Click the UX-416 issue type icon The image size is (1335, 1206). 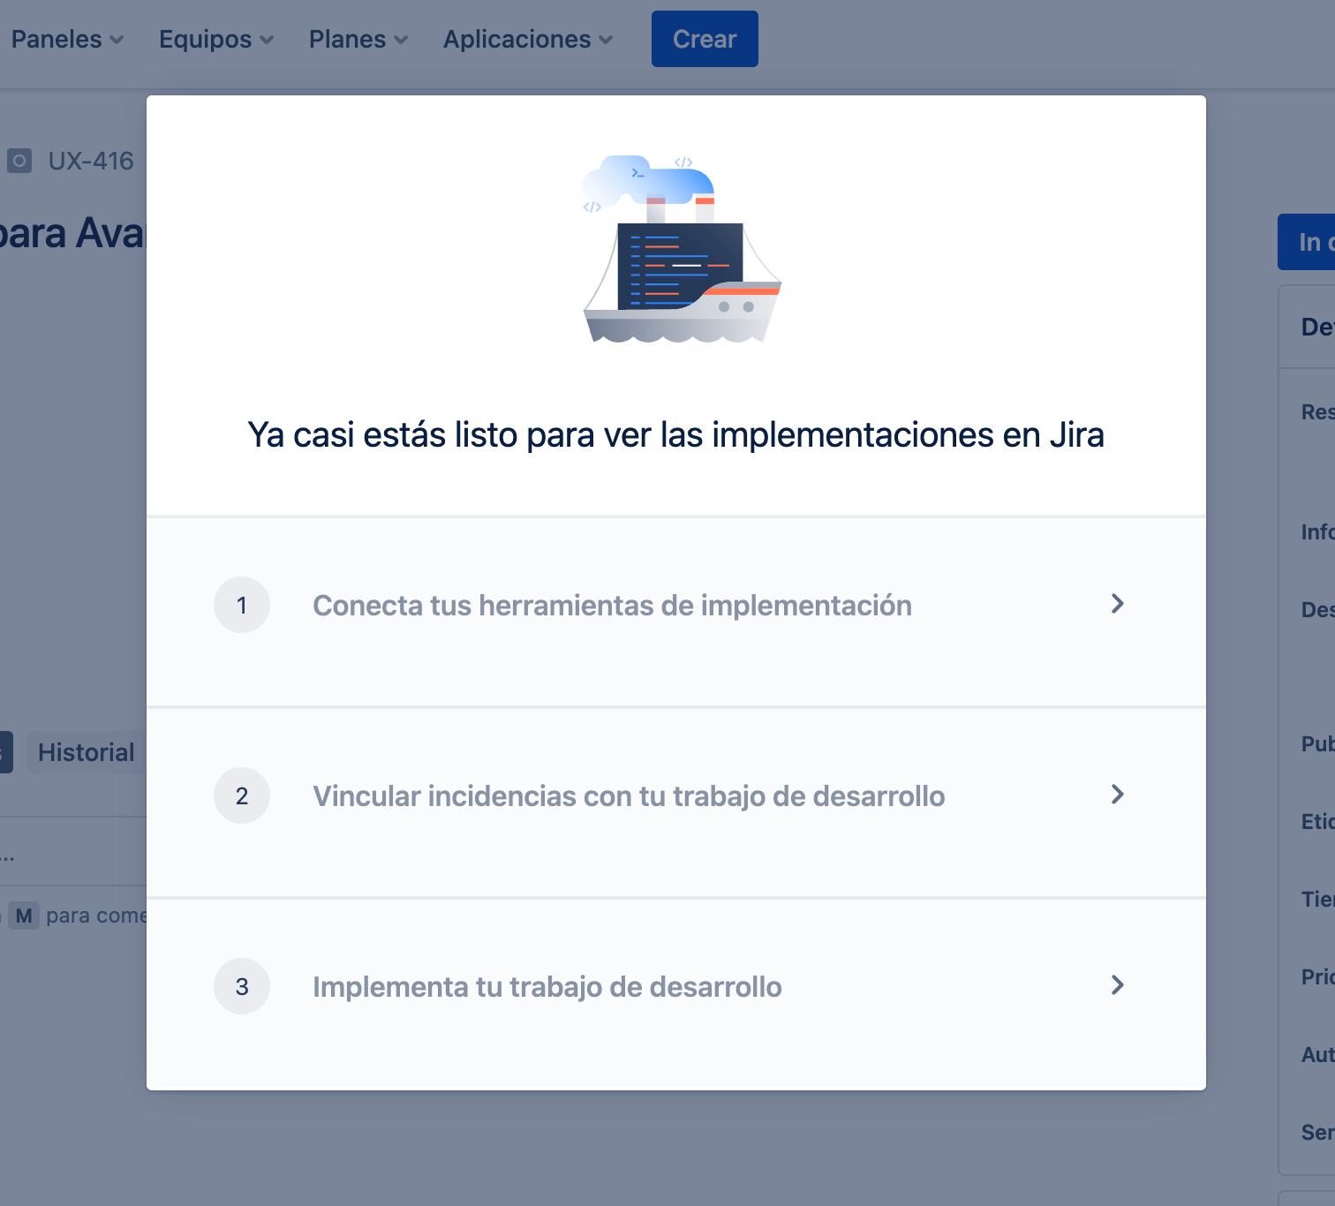tap(19, 161)
